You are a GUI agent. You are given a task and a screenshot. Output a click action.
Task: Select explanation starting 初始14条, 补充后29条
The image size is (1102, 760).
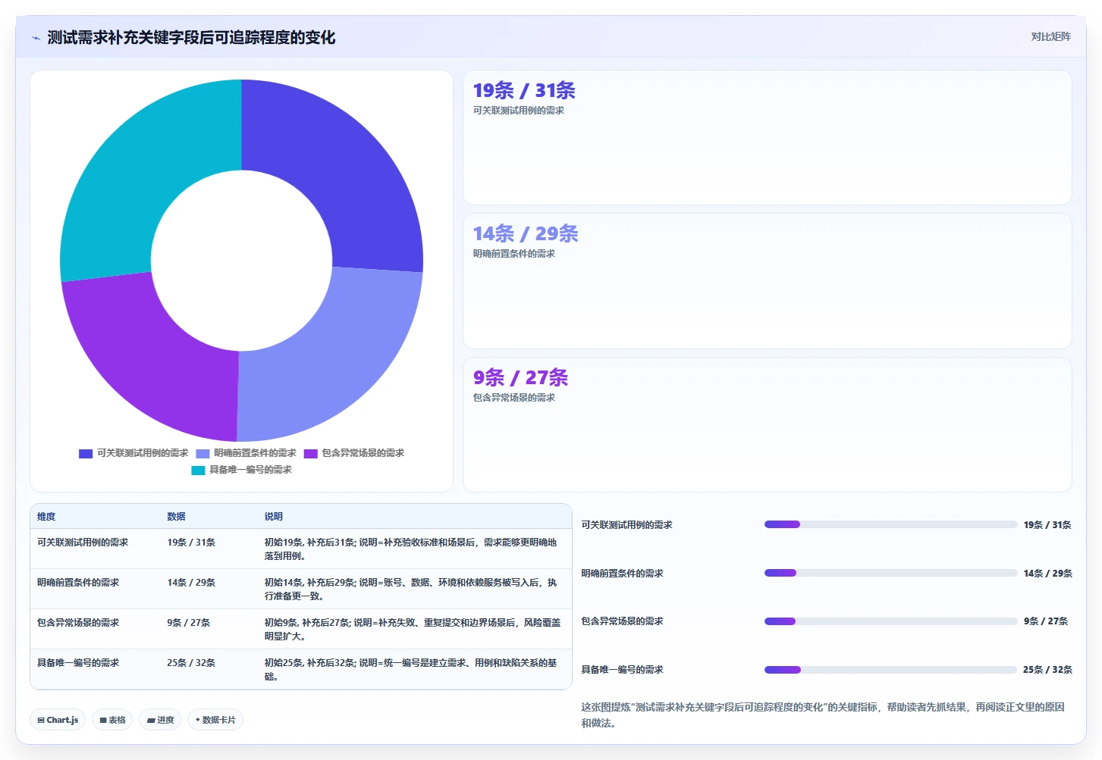pyautogui.click(x=411, y=590)
